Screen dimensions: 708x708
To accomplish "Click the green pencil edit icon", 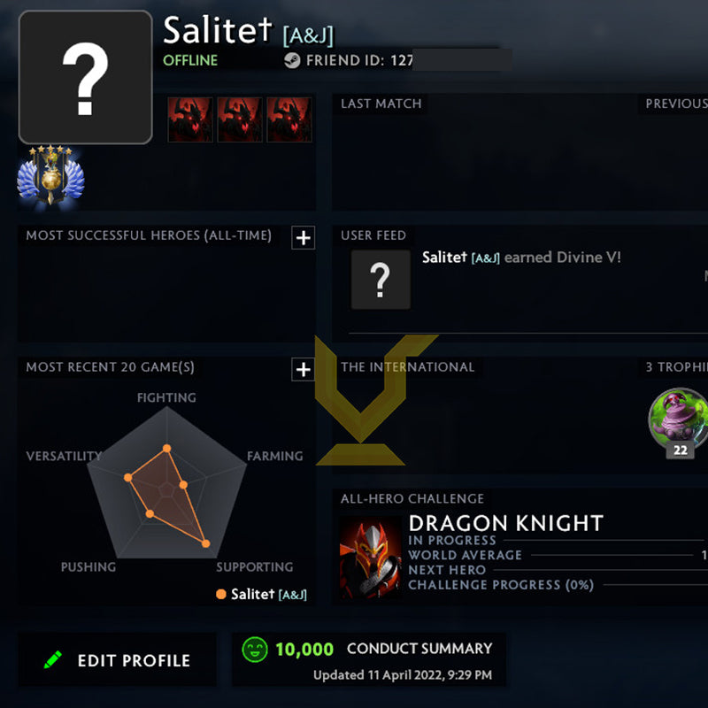I will coord(53,659).
